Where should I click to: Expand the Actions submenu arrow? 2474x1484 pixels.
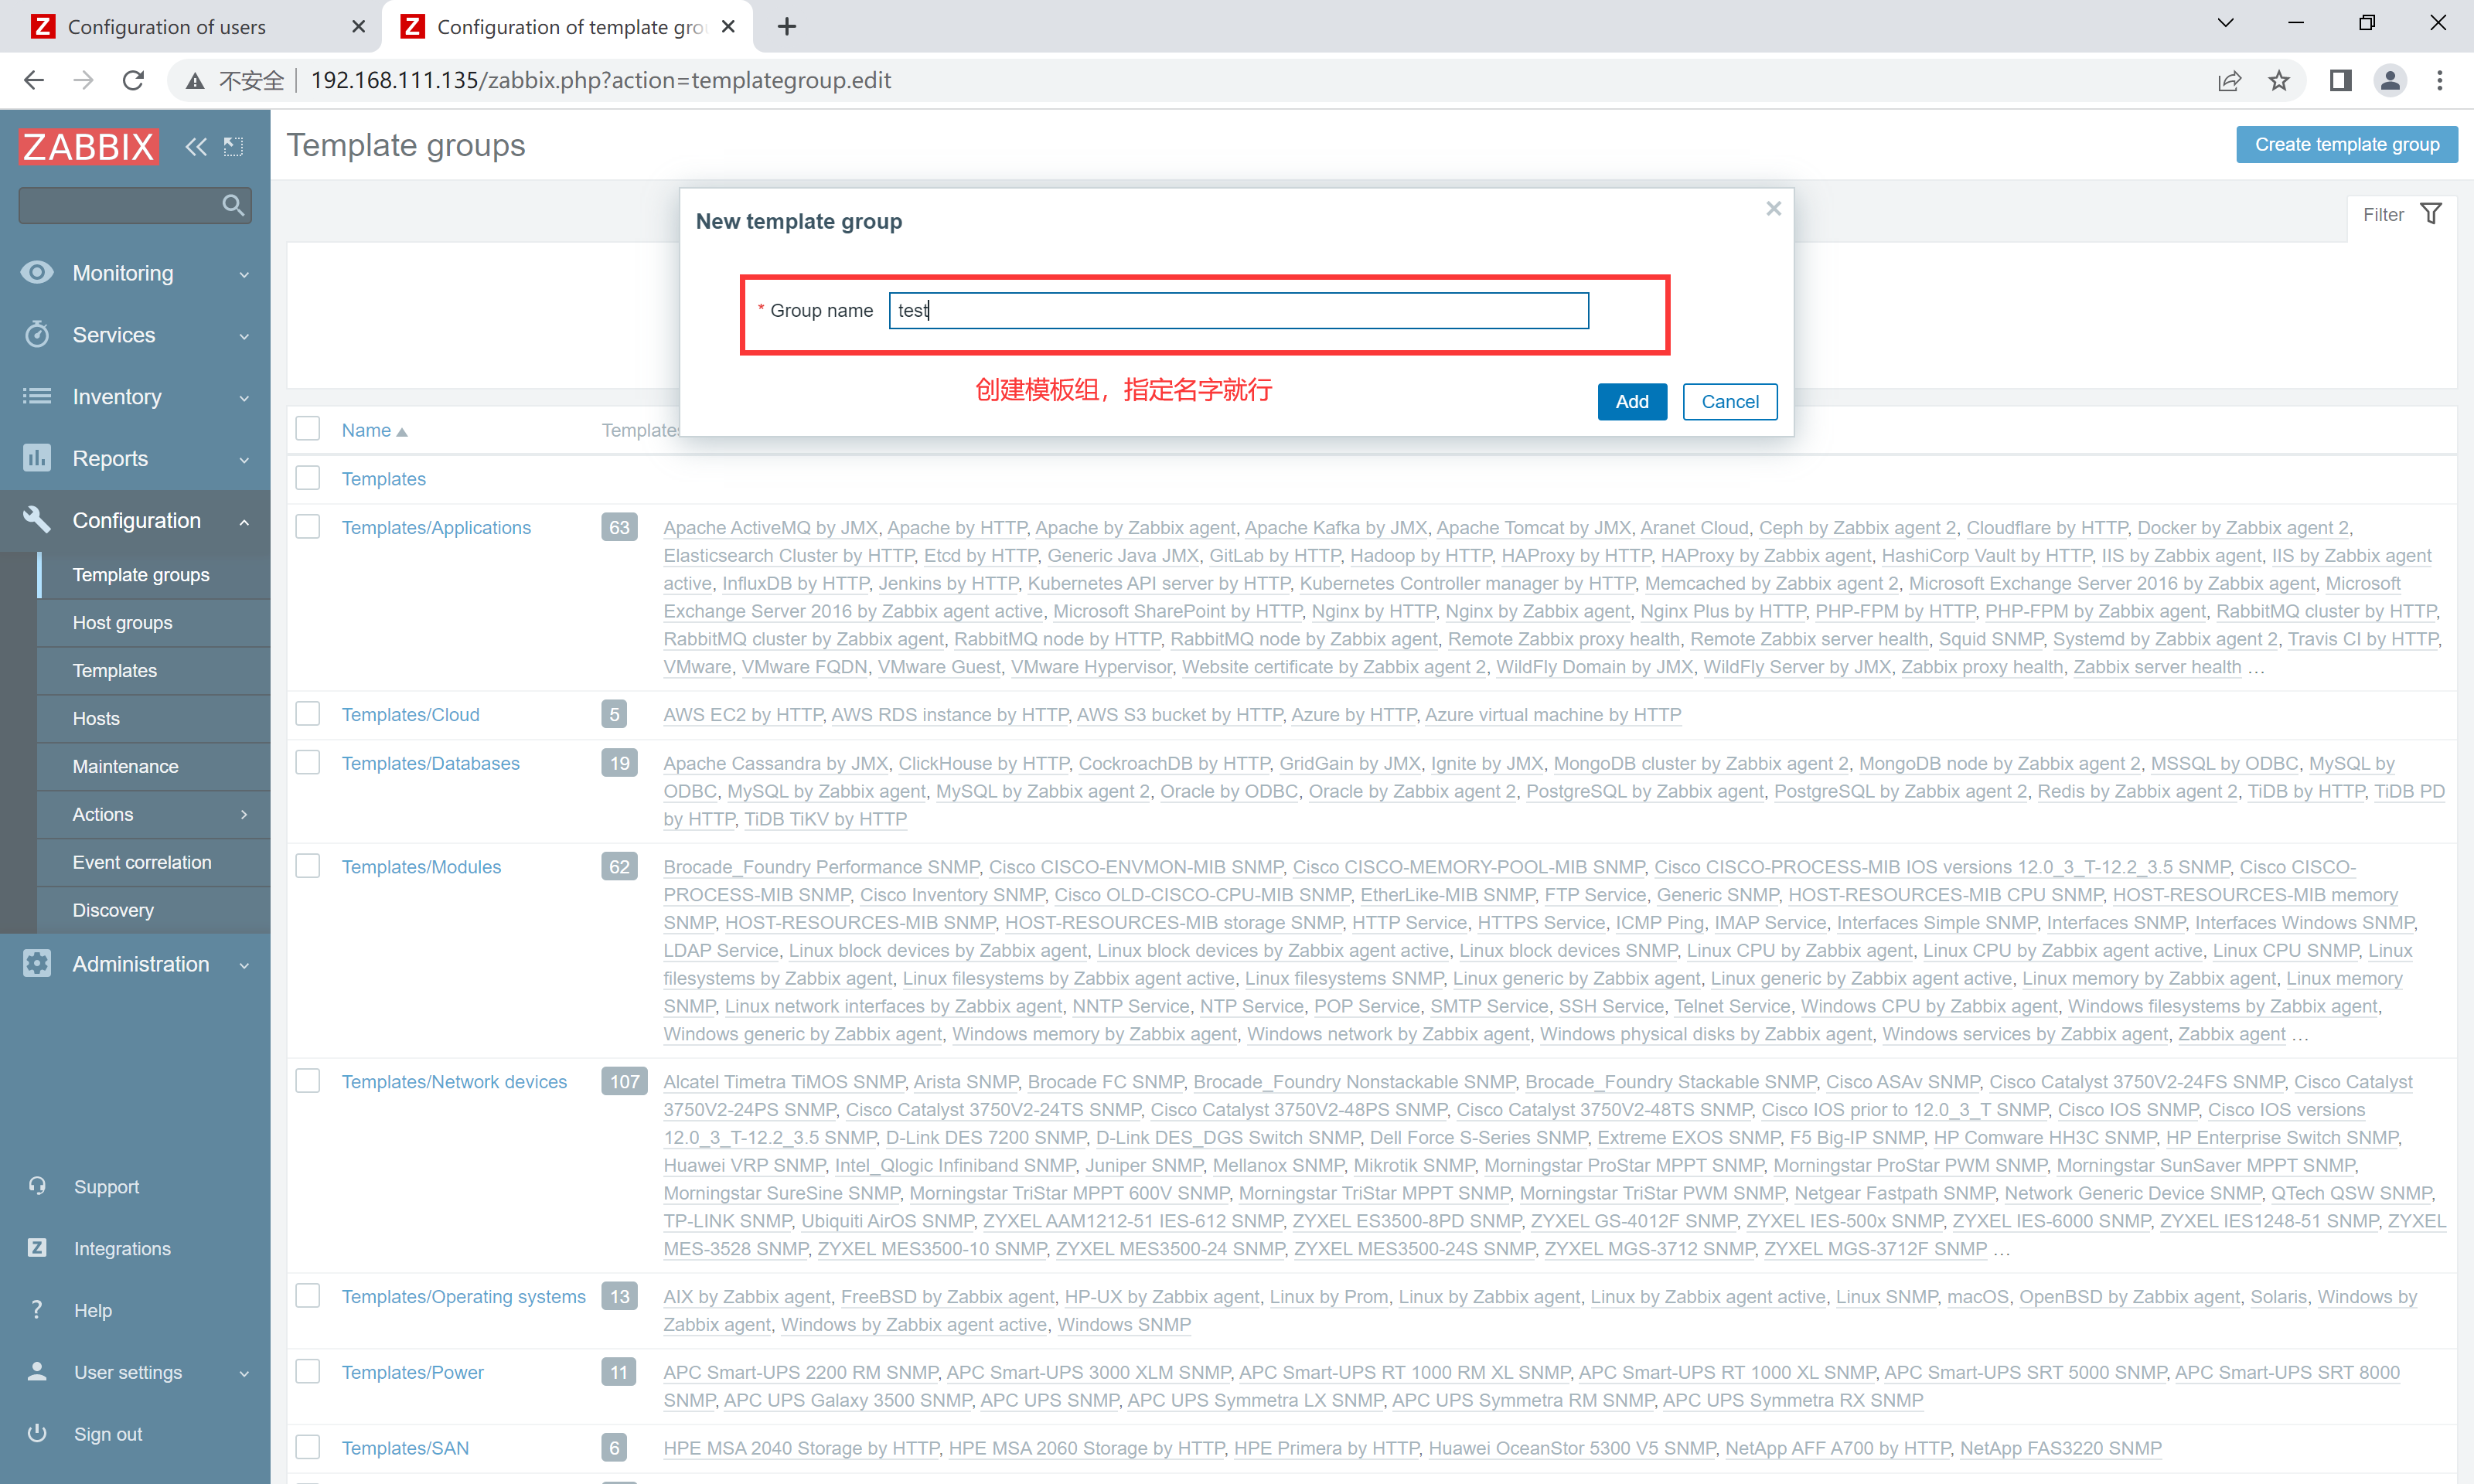click(x=244, y=814)
